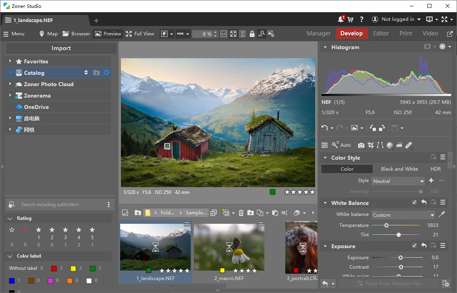Open the main Menu
The height and width of the screenshot is (293, 457).
(x=14, y=34)
